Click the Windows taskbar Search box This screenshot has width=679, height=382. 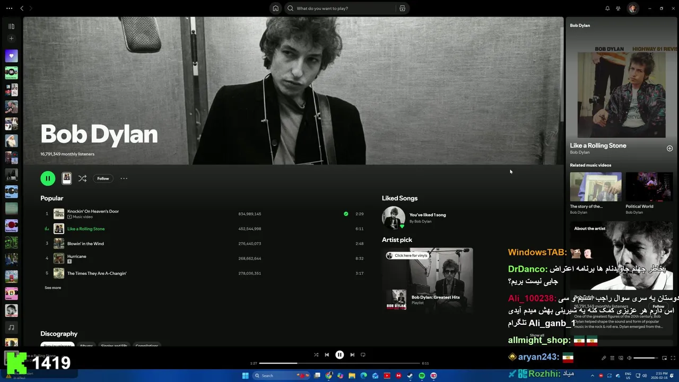[x=281, y=376]
